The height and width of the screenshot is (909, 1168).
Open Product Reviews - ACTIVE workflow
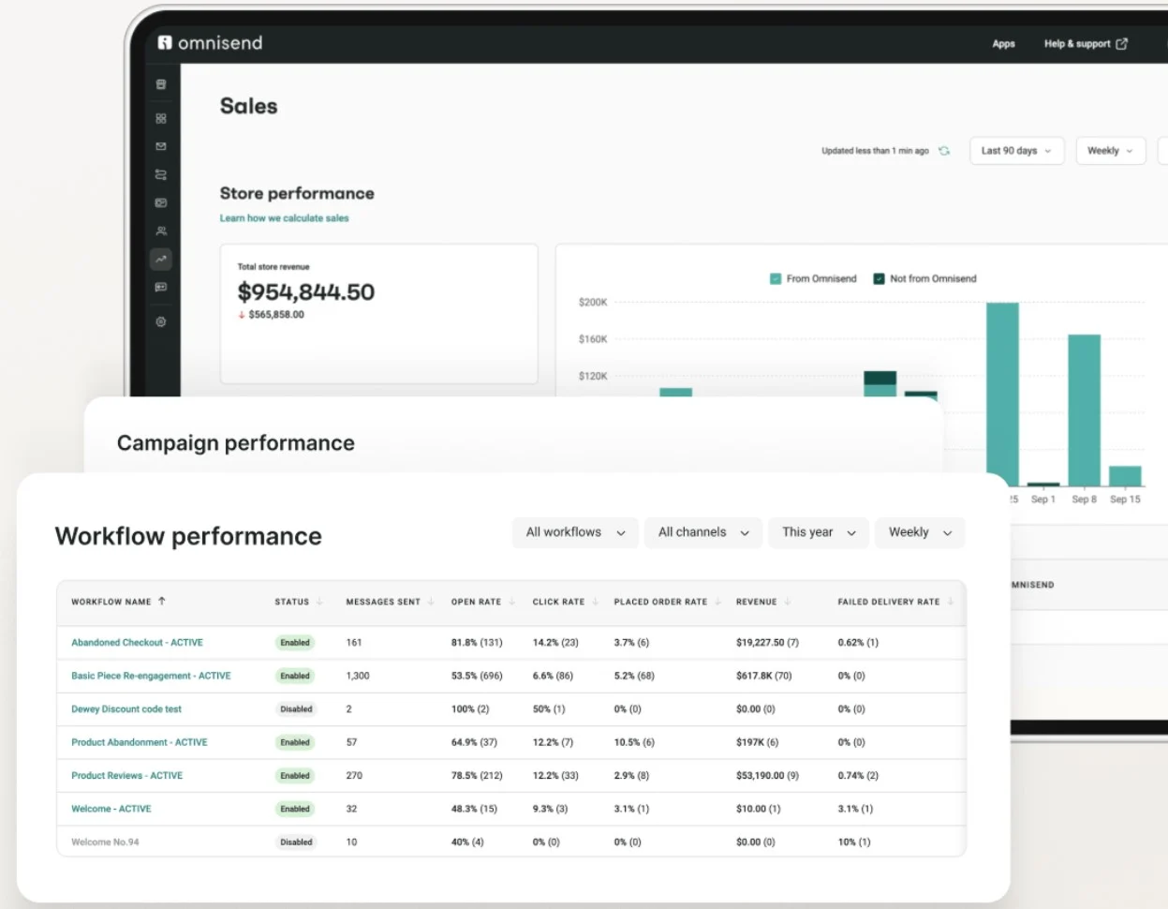click(x=127, y=776)
